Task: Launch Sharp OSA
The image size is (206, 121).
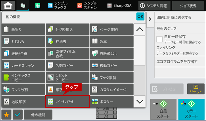Action: (x=119, y=5)
